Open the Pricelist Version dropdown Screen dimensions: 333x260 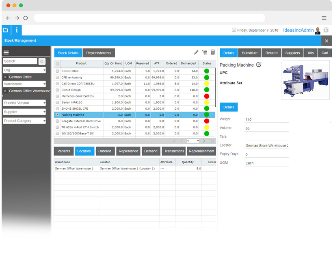25,103
